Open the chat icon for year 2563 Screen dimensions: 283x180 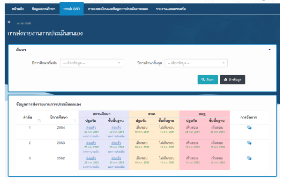coord(249,143)
